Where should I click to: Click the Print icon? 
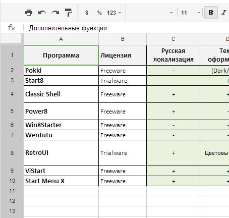29,13
